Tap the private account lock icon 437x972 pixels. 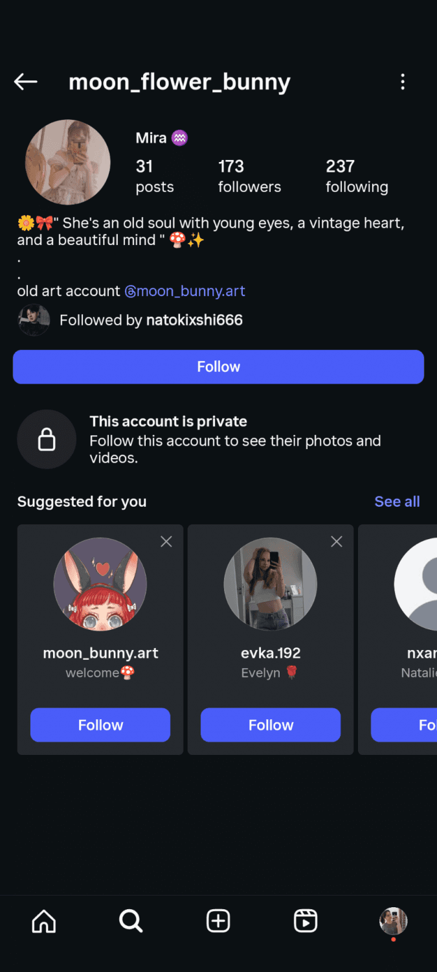pyautogui.click(x=47, y=439)
